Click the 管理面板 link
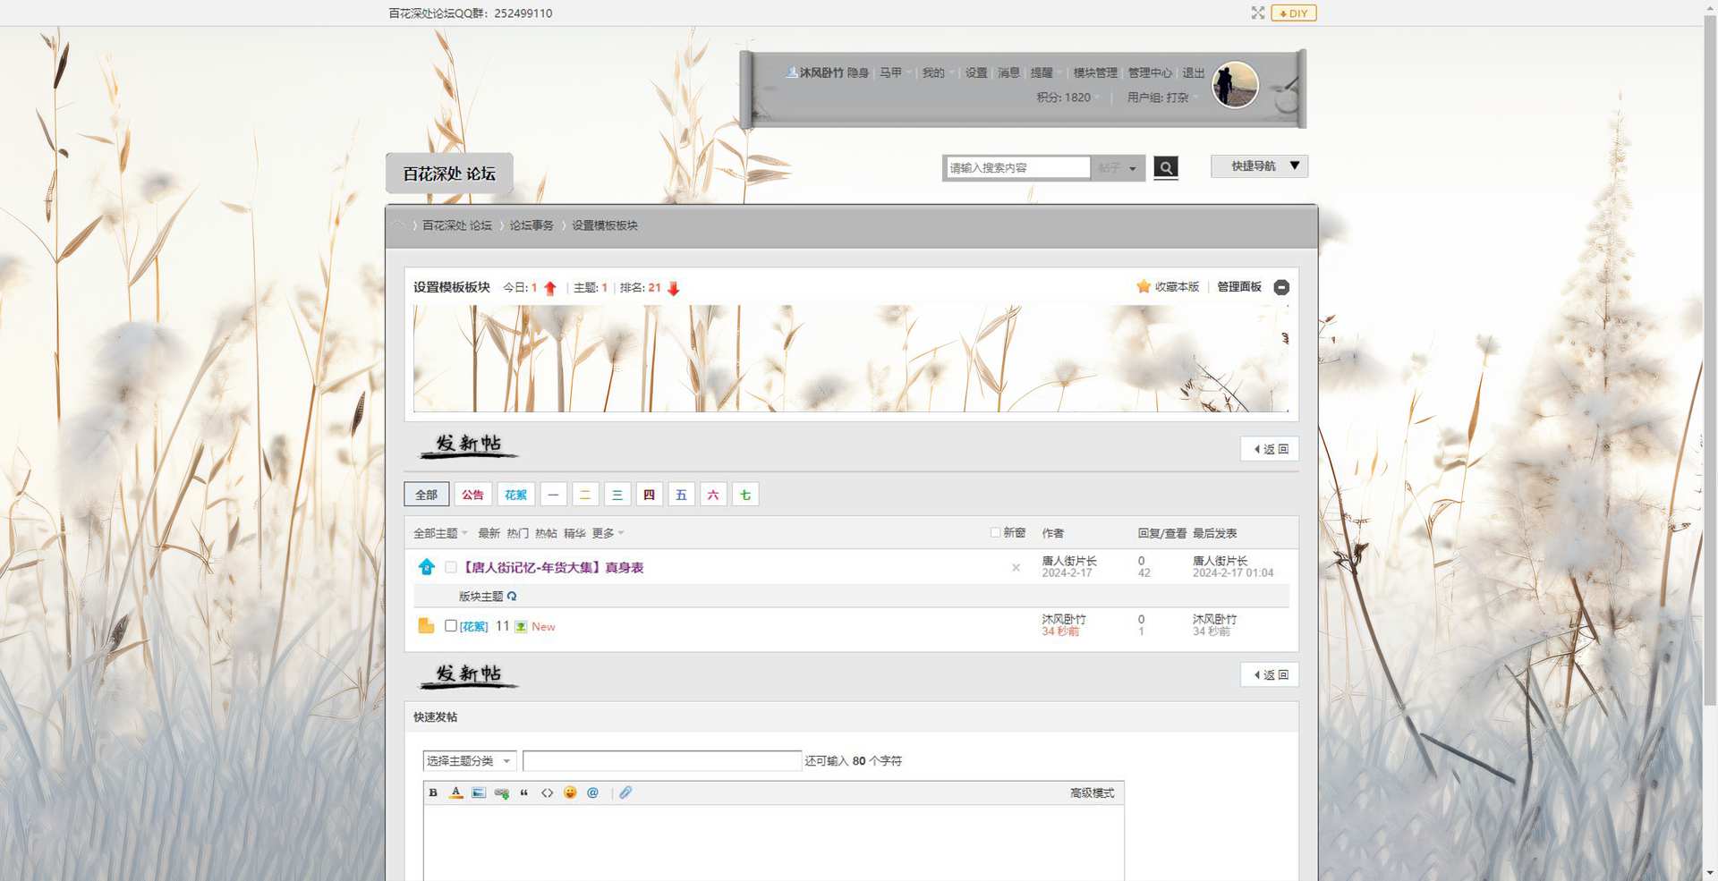The height and width of the screenshot is (881, 1718). tap(1238, 287)
